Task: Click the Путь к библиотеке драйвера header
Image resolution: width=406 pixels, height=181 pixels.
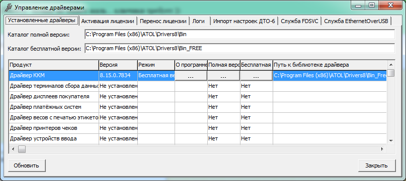Action: point(330,65)
